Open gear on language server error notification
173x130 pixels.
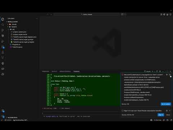tap(167, 75)
